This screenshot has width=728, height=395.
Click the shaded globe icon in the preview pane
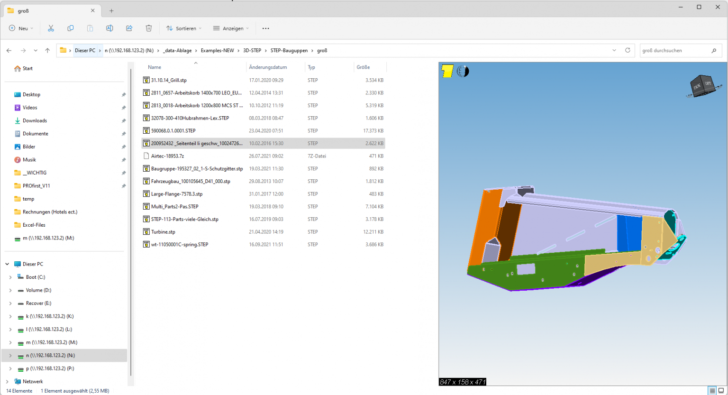tap(463, 71)
